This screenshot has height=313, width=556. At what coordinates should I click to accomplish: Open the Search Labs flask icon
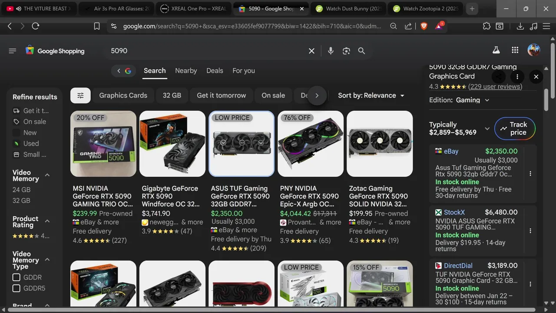pyautogui.click(x=496, y=50)
